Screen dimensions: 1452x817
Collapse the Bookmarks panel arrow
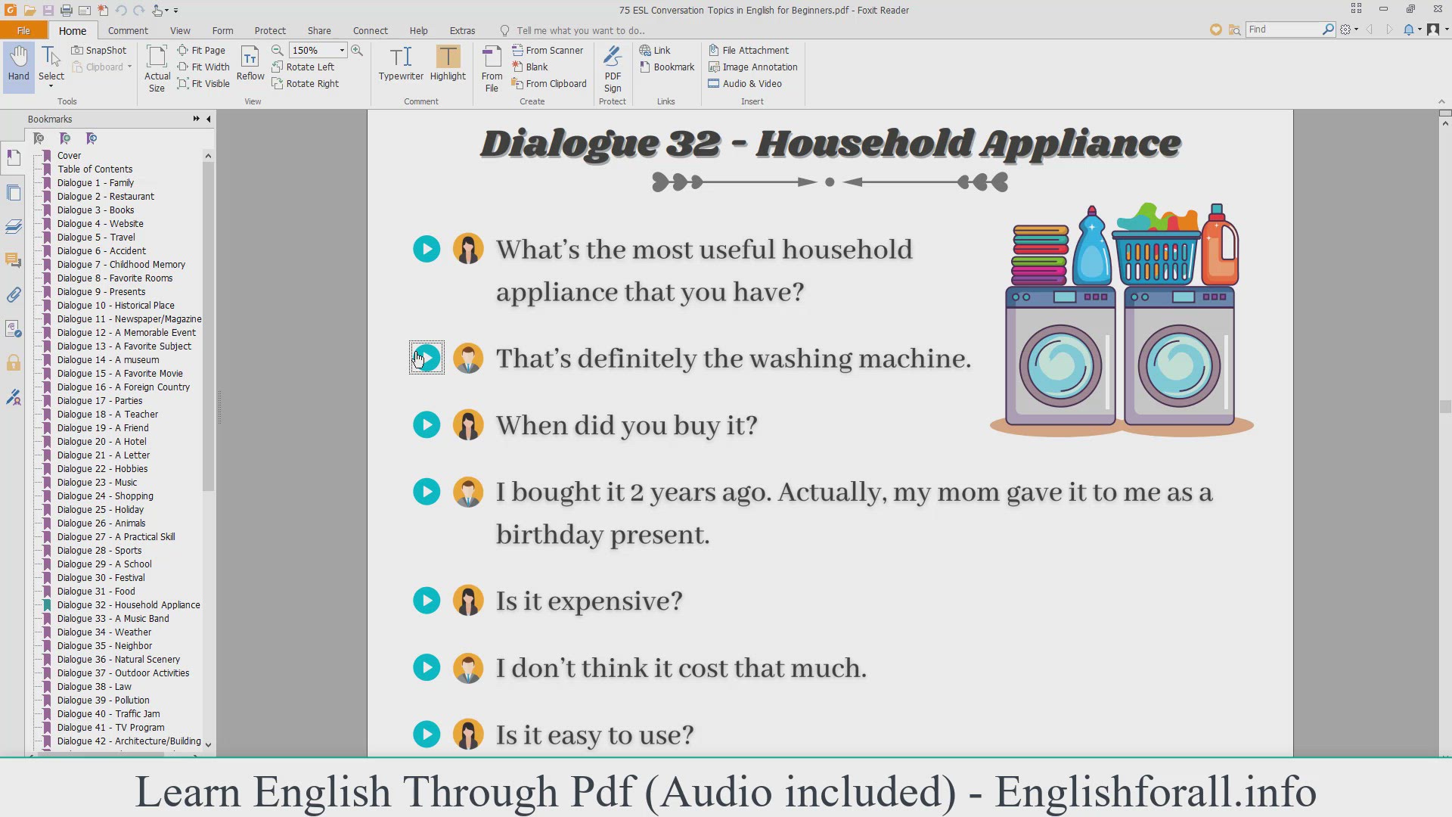click(209, 119)
